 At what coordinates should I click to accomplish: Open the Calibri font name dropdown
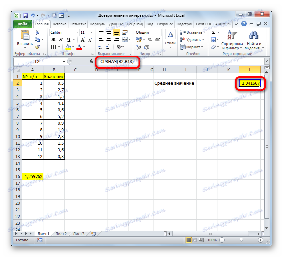point(77,32)
